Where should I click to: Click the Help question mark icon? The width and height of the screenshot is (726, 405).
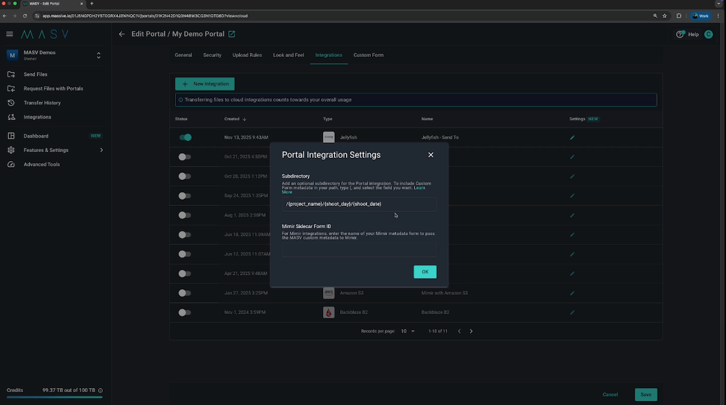[x=680, y=35]
